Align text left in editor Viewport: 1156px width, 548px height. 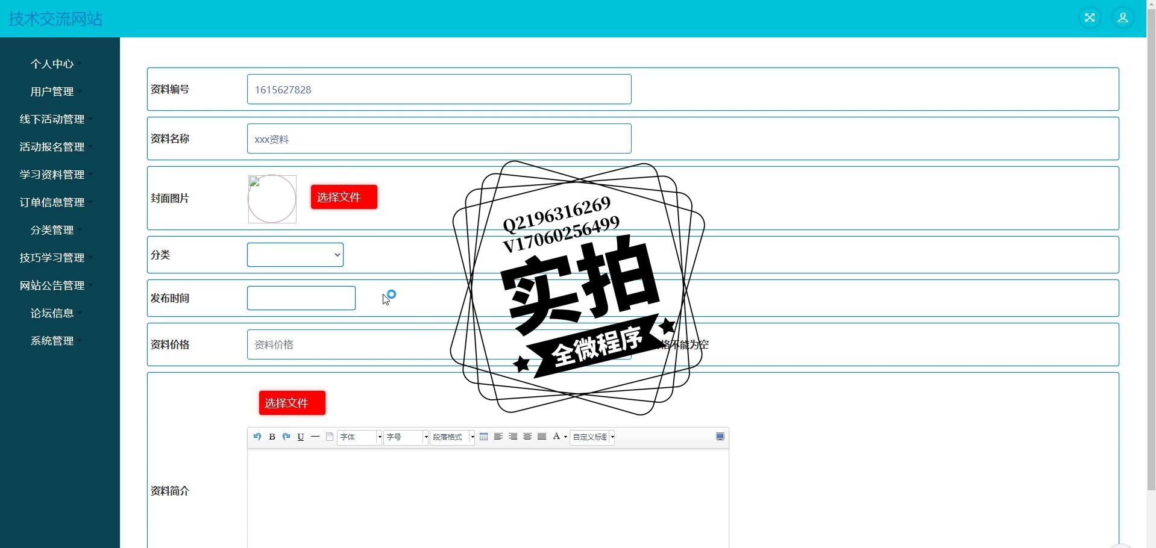498,437
